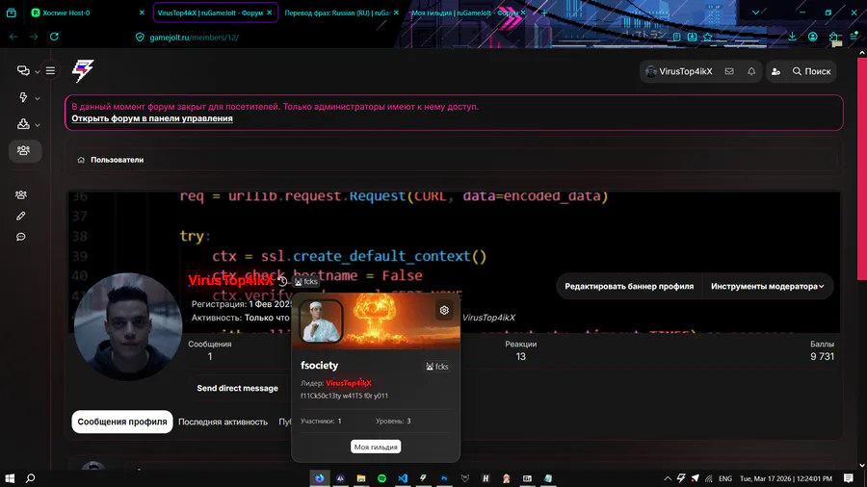The height and width of the screenshot is (487, 867).
Task: Click the home icon in the breadcrumb
Action: 81,160
